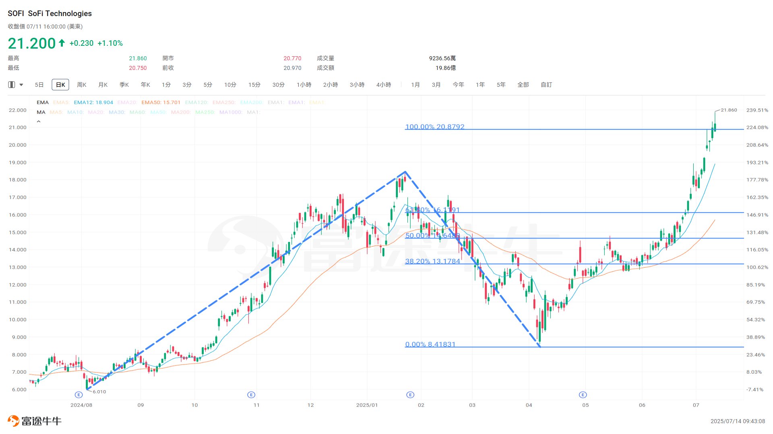
Task: Select the chart layout split-view icon
Action: 11,84
